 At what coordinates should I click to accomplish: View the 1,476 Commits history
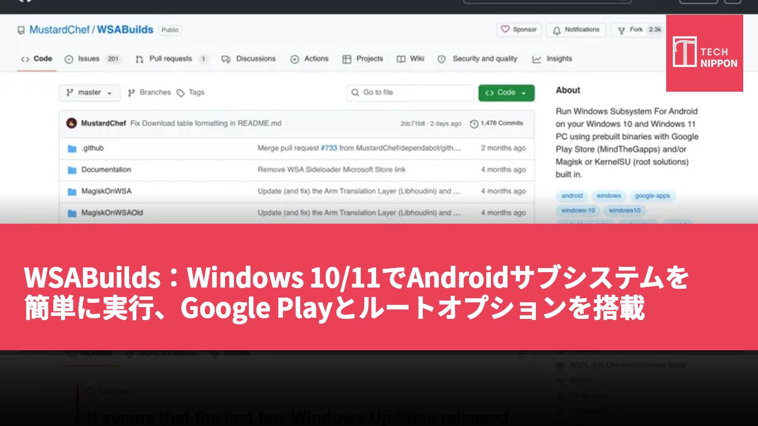[x=496, y=124]
